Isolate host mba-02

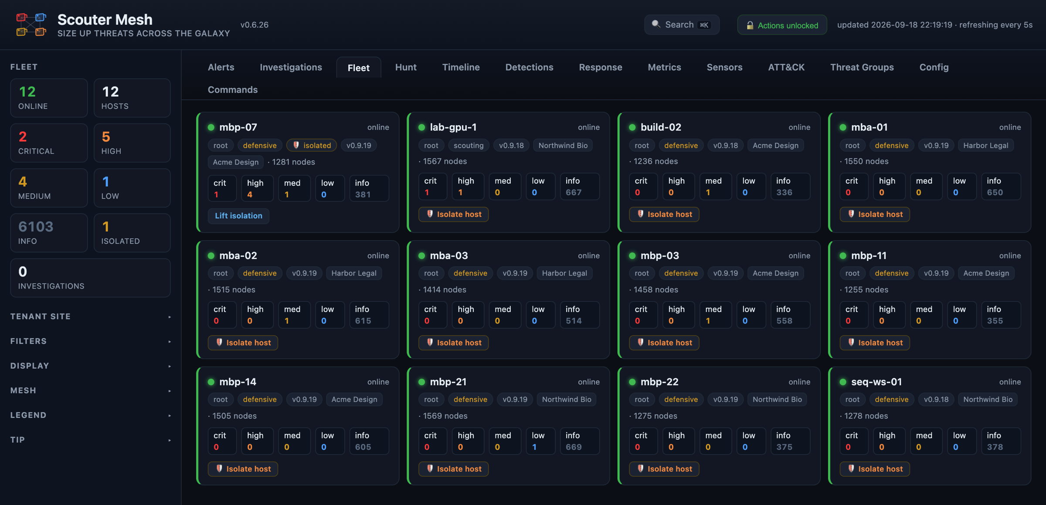pos(243,343)
